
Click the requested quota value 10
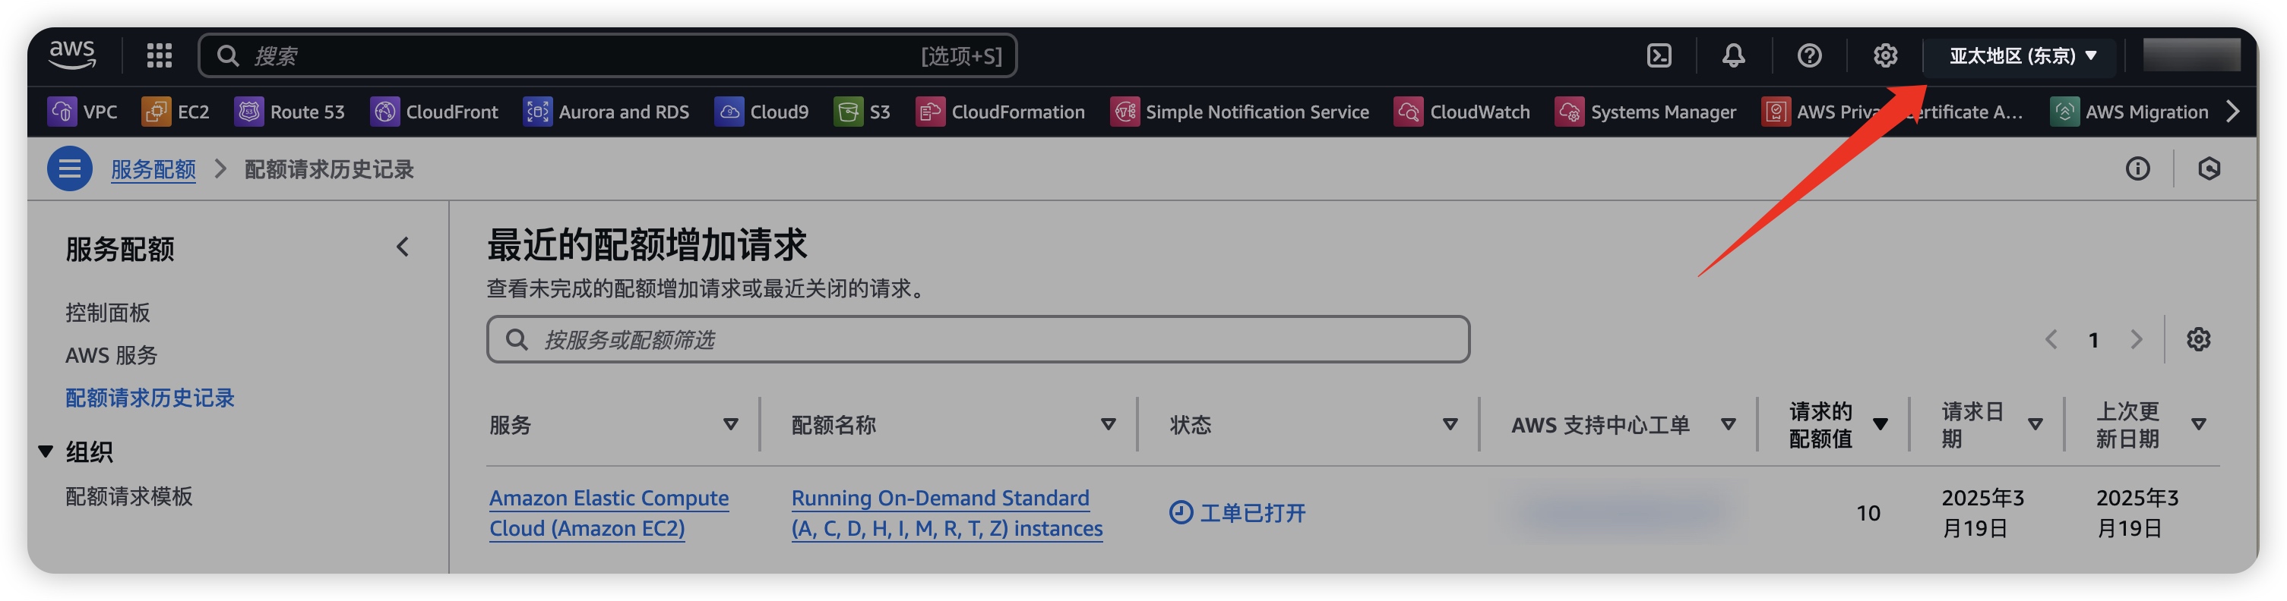point(1868,513)
